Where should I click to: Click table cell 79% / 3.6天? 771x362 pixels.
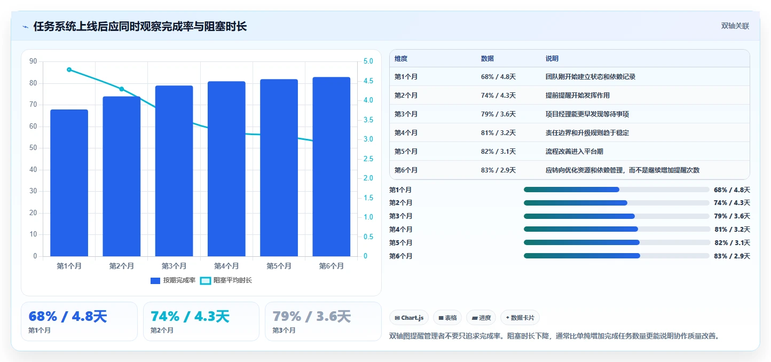[498, 114]
